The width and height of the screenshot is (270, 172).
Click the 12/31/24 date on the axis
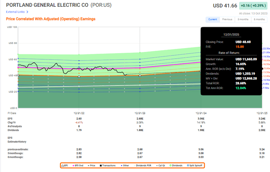pyautogui.click(x=200, y=113)
